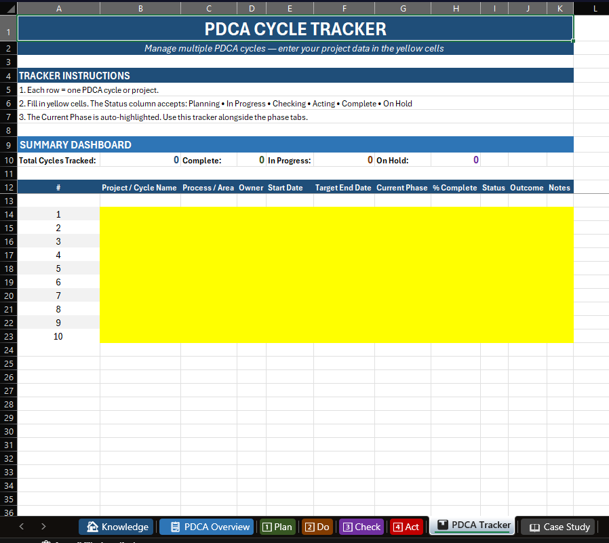Click the [3] icon on the Check tab
The width and height of the screenshot is (609, 543).
pos(348,526)
